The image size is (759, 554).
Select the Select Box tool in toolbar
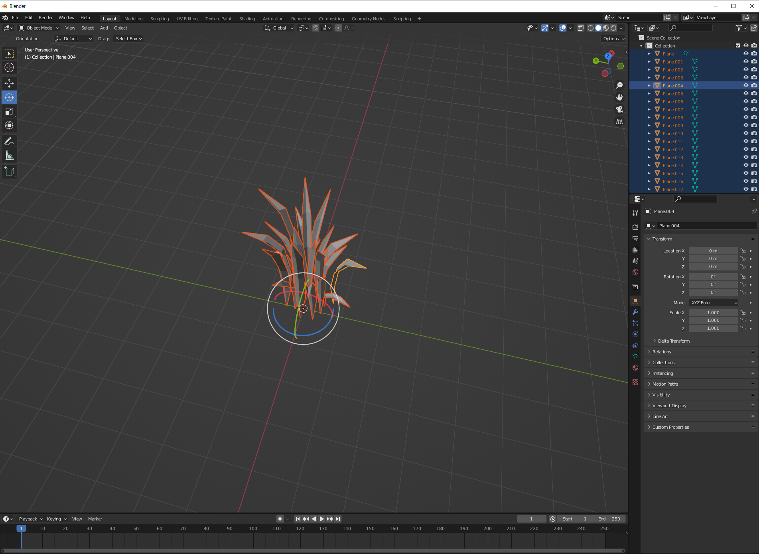9,53
